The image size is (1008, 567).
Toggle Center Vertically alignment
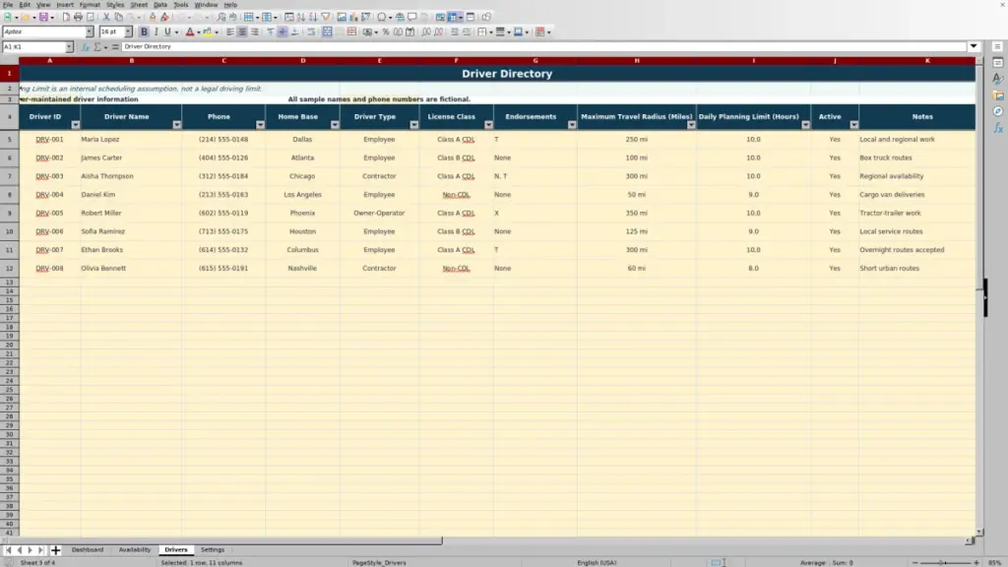(x=283, y=32)
